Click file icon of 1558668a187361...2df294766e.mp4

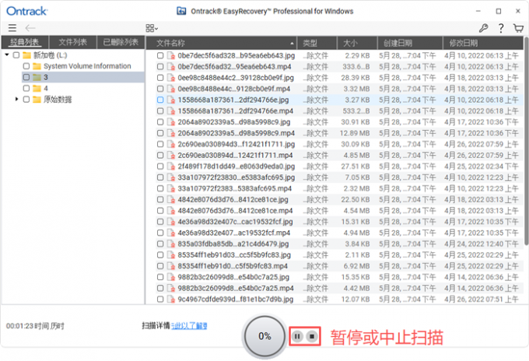coord(171,111)
